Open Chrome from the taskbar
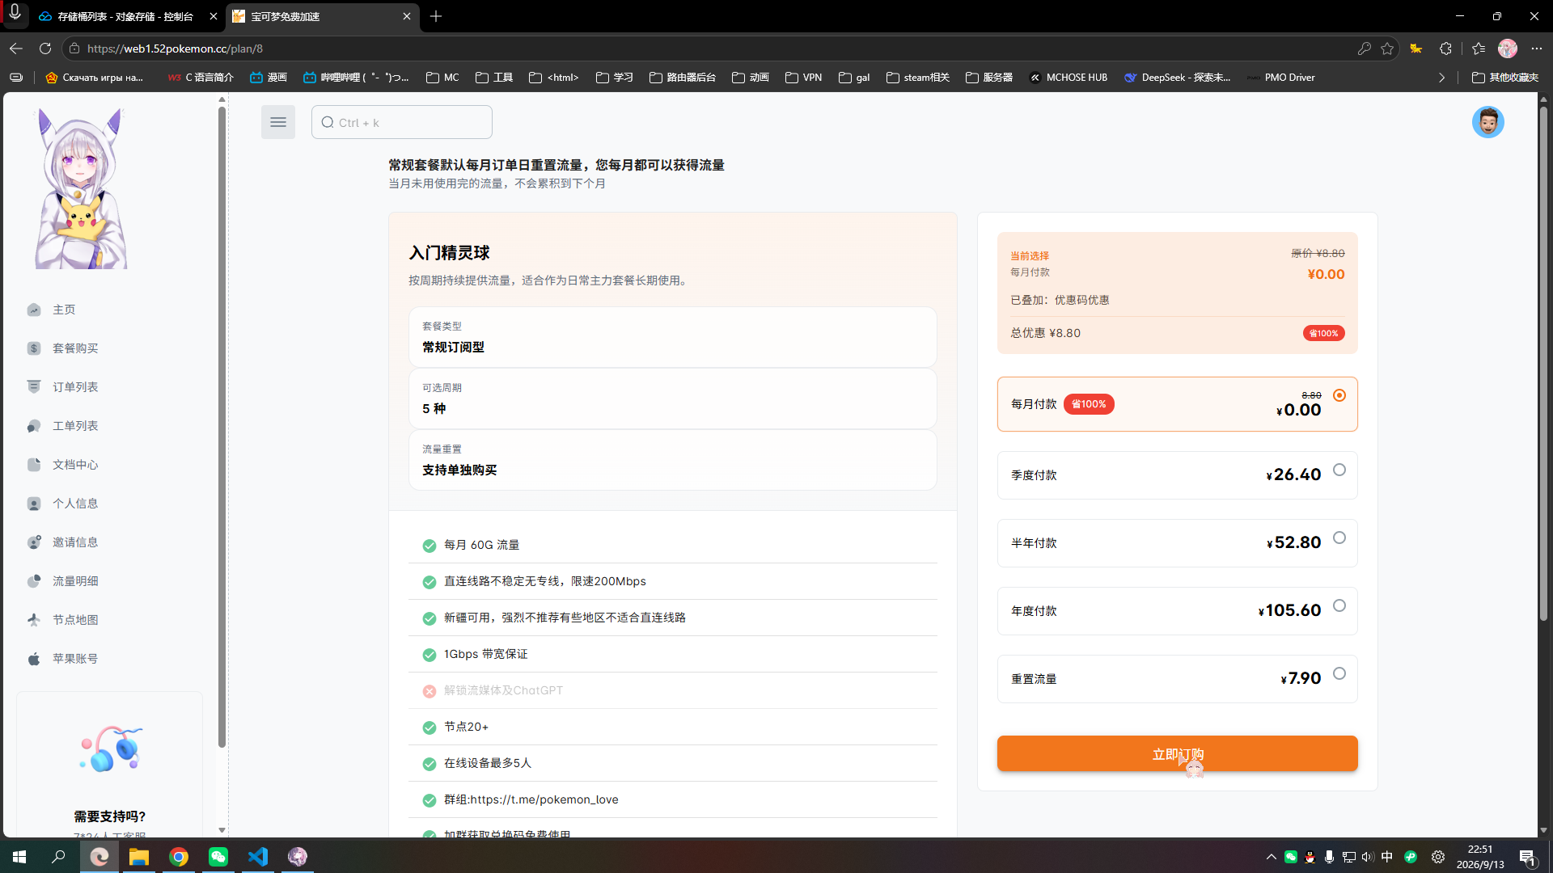 (179, 857)
